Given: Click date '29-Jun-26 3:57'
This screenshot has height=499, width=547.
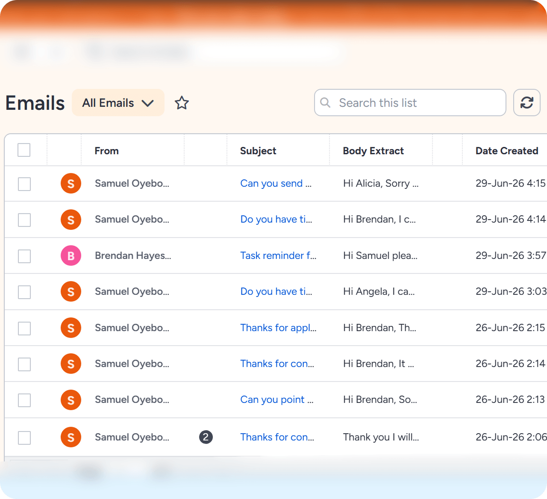Looking at the screenshot, I should (x=511, y=255).
